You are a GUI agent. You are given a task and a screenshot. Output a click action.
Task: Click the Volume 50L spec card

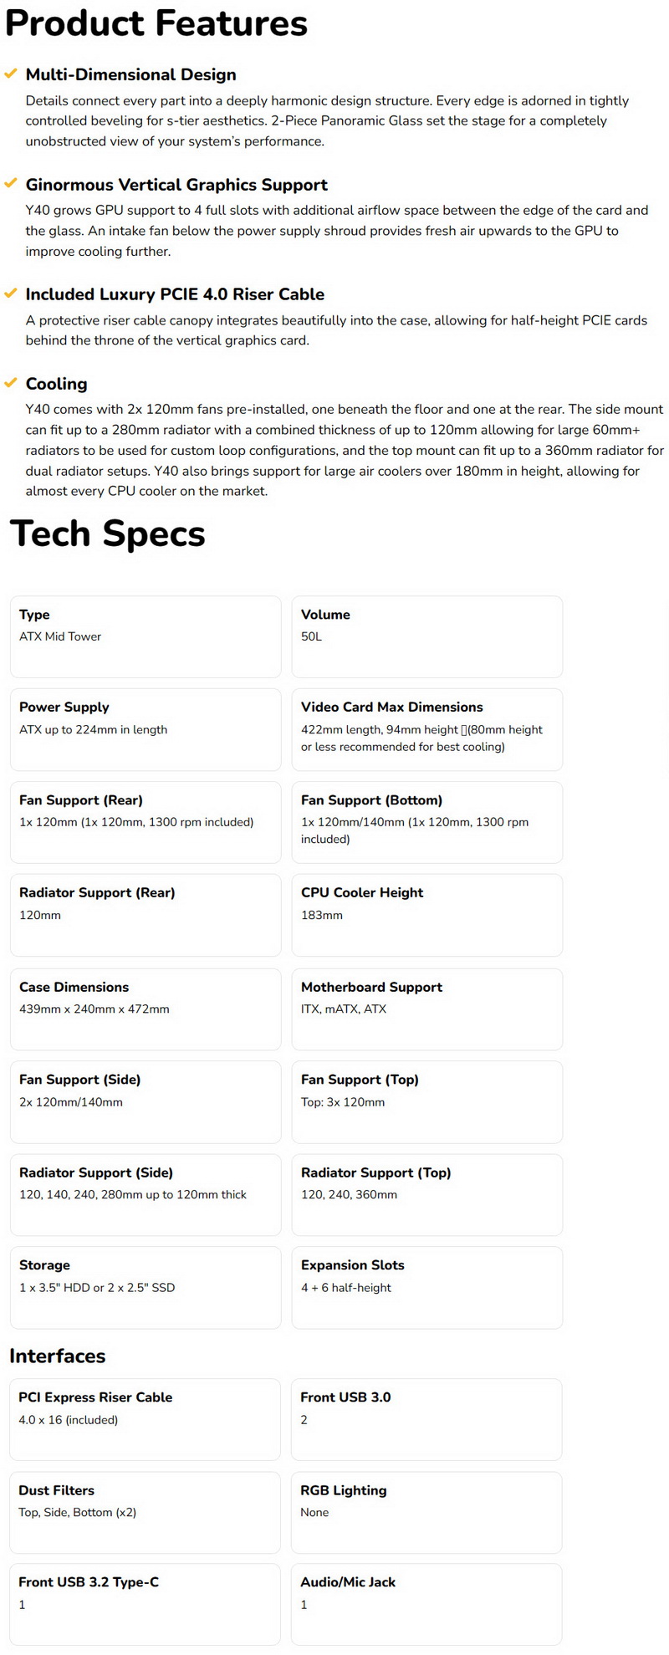coord(427,636)
